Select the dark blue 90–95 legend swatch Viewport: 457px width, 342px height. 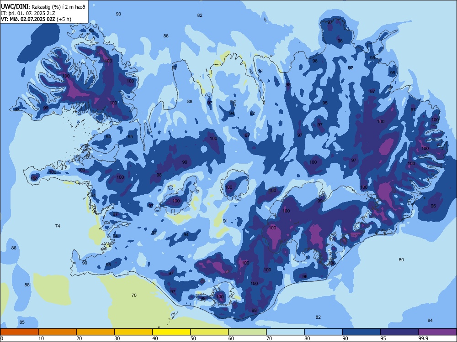click(361, 332)
